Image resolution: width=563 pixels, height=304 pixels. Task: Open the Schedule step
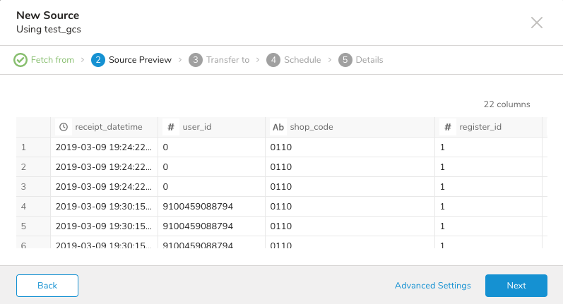click(302, 60)
